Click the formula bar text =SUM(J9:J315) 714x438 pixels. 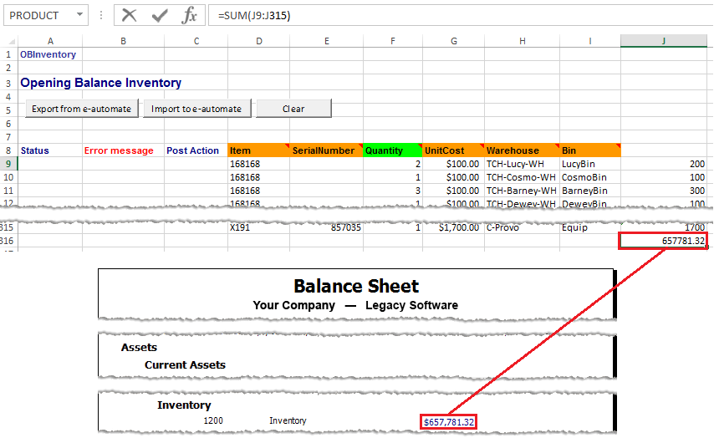[254, 15]
